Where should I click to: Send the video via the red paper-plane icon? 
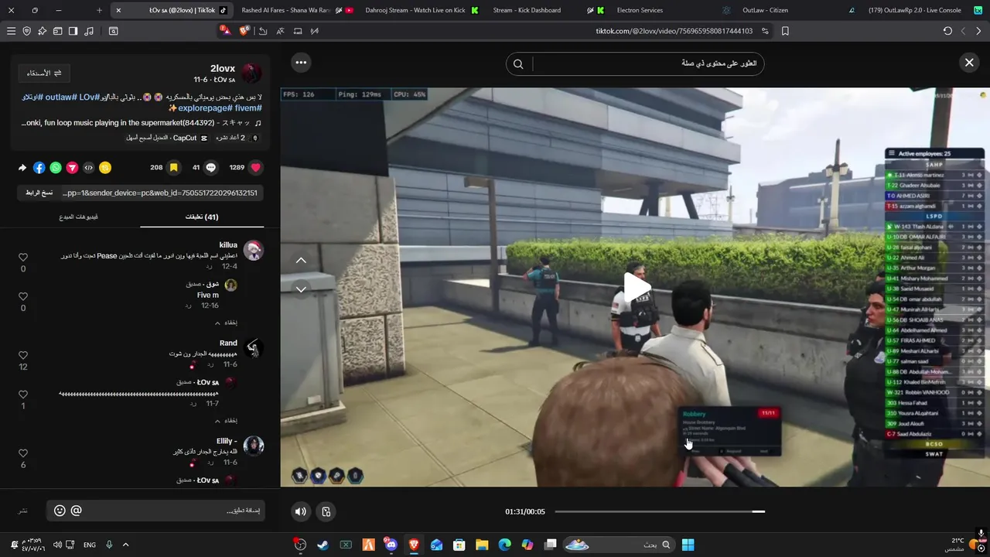tap(72, 168)
